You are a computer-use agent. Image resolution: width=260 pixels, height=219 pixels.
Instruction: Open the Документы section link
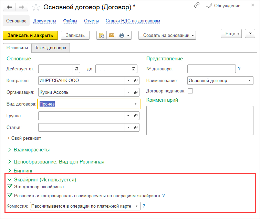45,21
